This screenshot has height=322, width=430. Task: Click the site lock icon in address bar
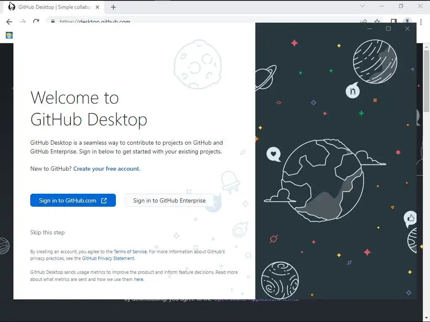(x=52, y=21)
